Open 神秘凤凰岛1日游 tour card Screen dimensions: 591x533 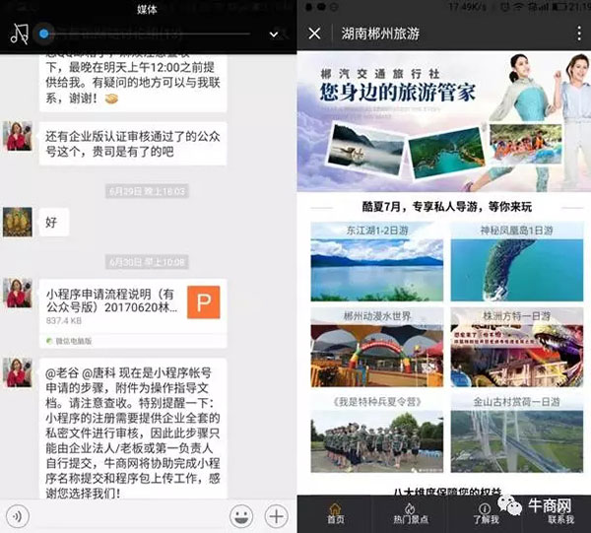(x=517, y=262)
